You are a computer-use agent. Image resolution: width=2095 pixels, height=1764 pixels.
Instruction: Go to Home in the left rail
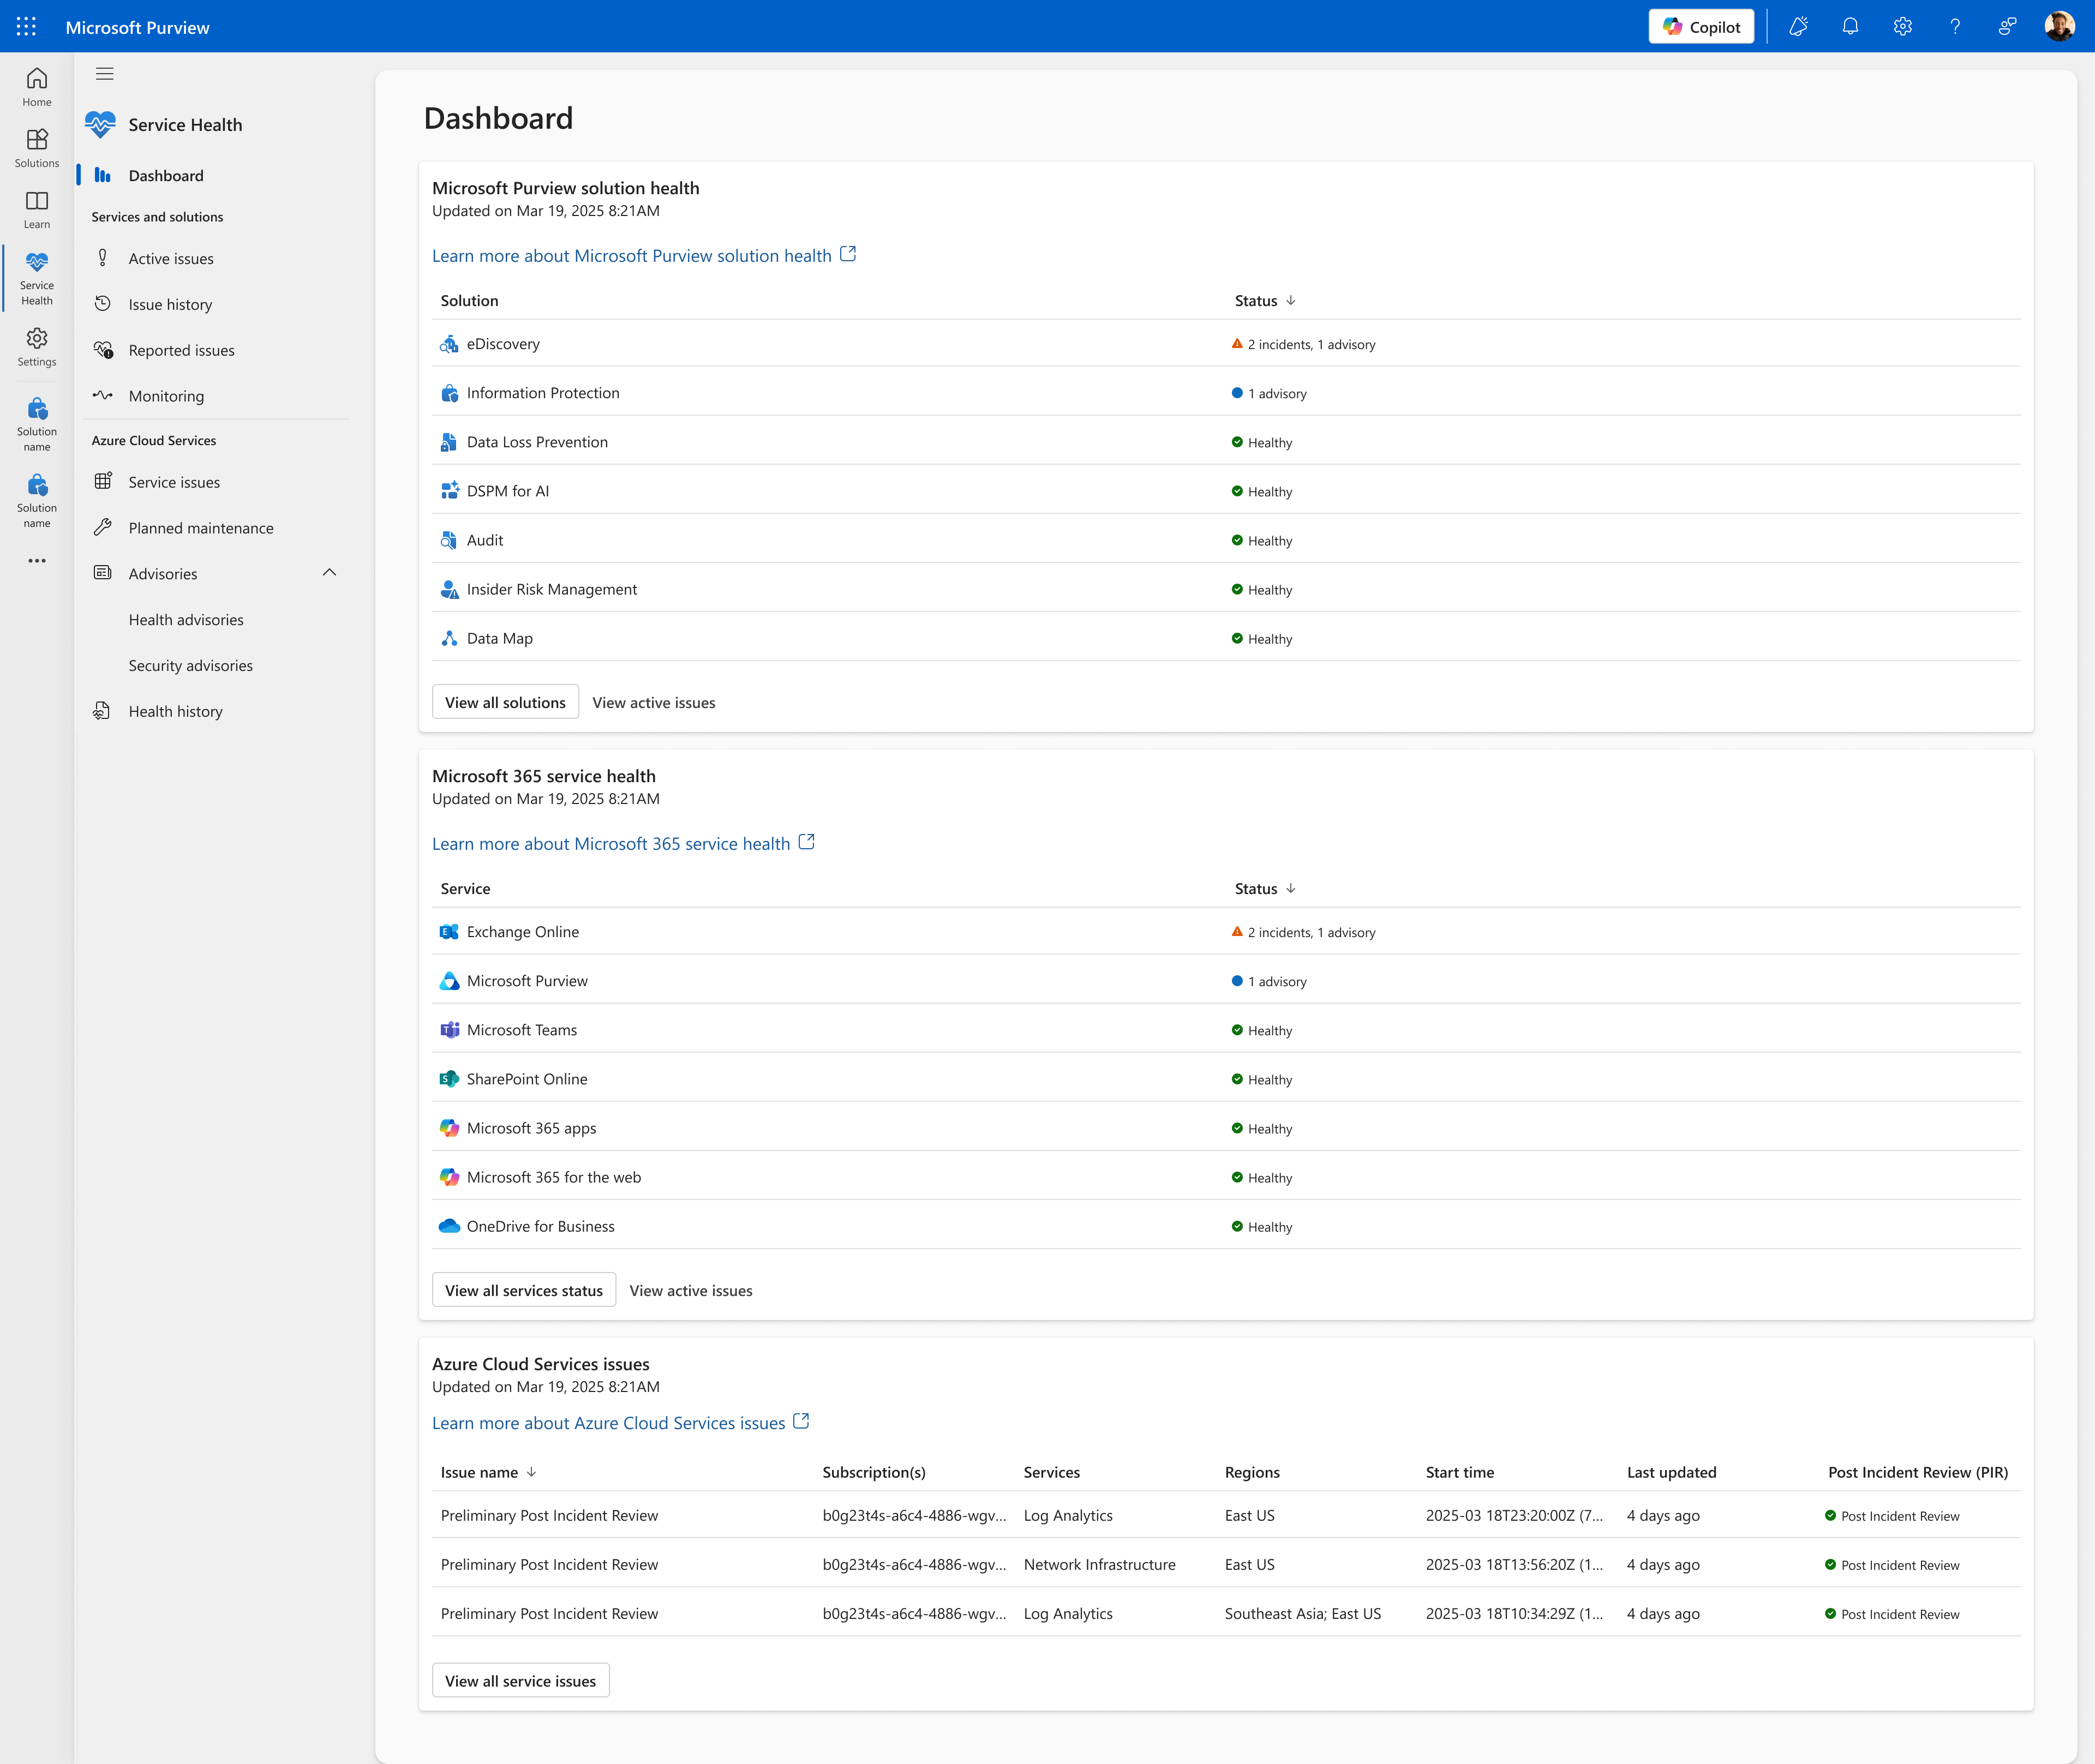37,87
